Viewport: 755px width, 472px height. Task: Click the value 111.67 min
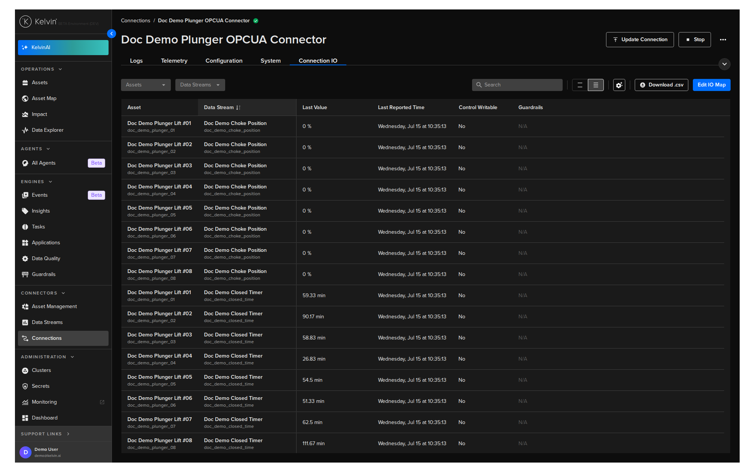point(313,444)
